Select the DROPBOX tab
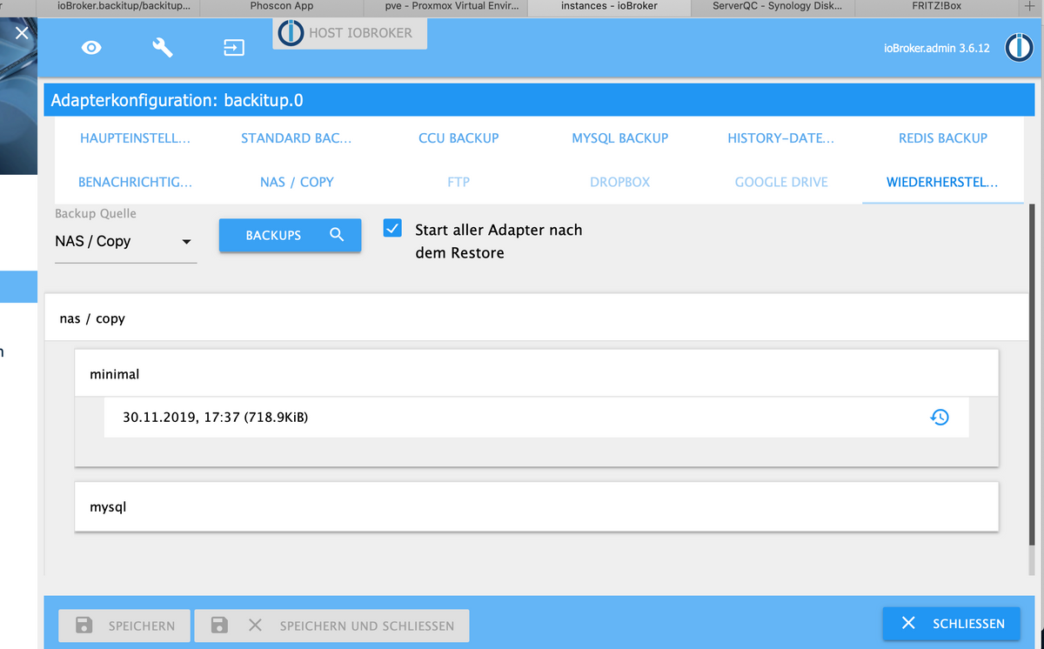The width and height of the screenshot is (1044, 649). click(x=620, y=182)
